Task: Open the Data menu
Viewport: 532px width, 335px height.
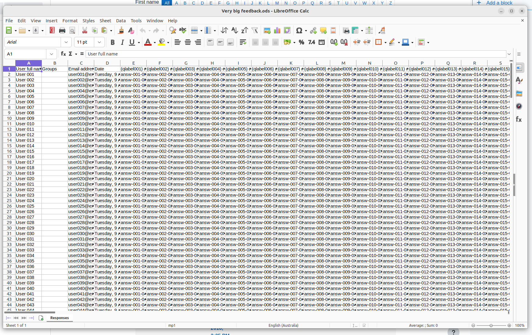Action: 121,21
